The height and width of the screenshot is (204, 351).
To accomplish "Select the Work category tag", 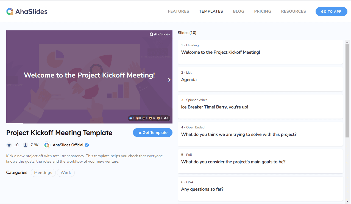I will [66, 173].
